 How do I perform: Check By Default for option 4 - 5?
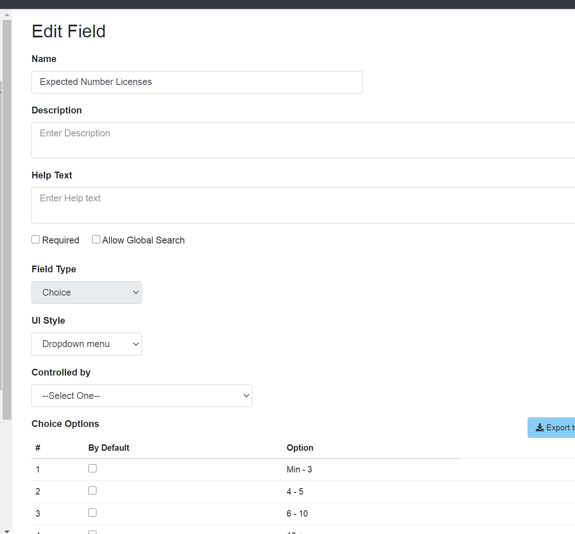tap(92, 491)
